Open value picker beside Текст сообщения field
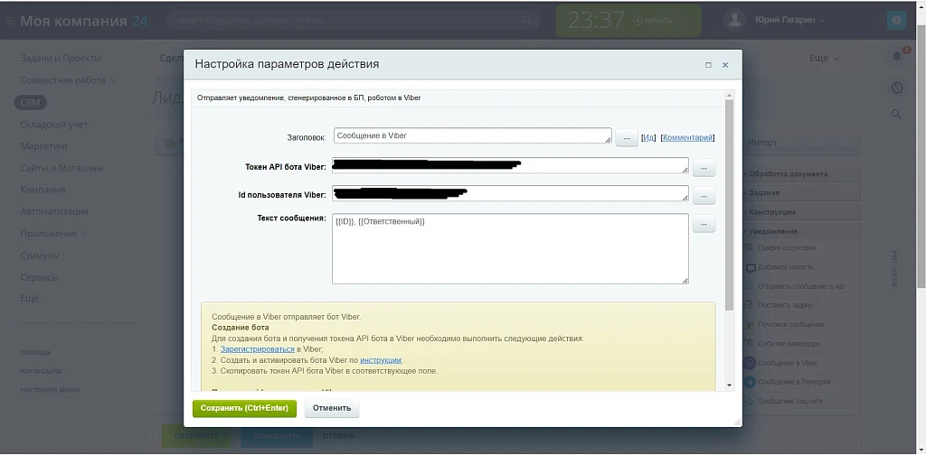Image resolution: width=926 pixels, height=455 pixels. tap(704, 223)
